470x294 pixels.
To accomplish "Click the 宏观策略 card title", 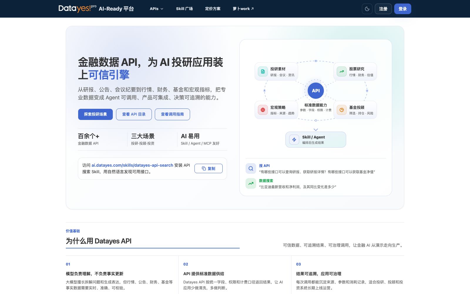I will 278,107.
